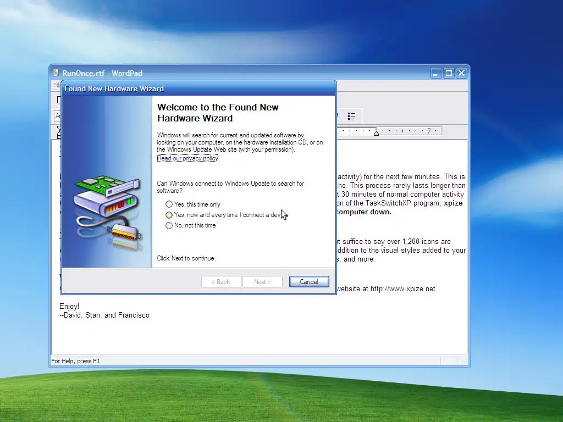The image size is (563, 422).
Task: Click the WordPad document icon in title bar
Action: [56, 73]
